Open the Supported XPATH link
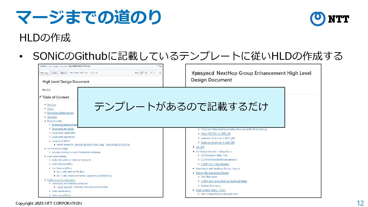Screen dimensions: 368x207 [x=61, y=141]
